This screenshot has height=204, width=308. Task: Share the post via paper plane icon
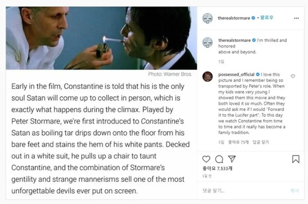pyautogui.click(x=232, y=159)
